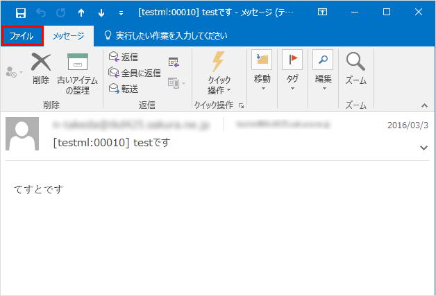The image size is (436, 296).
Task: Expand the message header details chevron
Action: tap(424, 148)
